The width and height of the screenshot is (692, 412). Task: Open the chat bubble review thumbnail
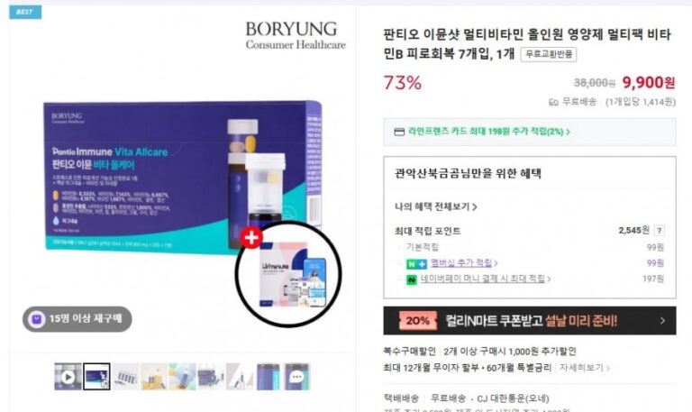(296, 377)
